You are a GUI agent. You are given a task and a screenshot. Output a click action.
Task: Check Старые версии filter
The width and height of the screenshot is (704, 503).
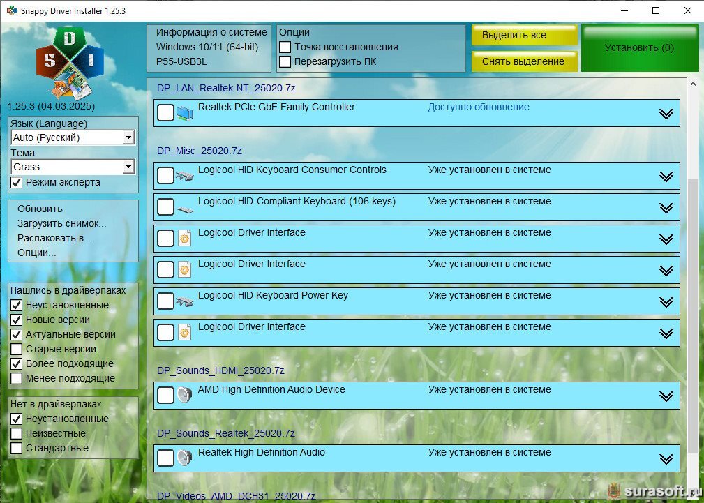(16, 349)
